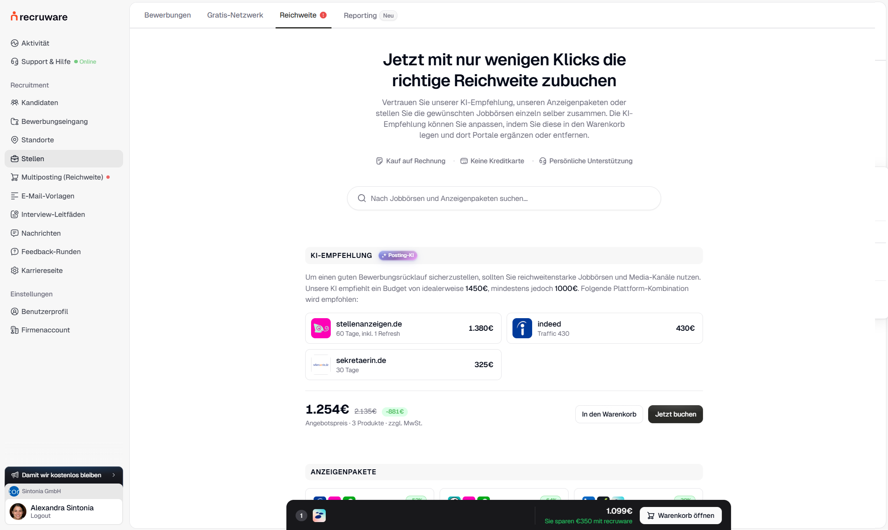Open Benutzerprofil
Screen dimensions: 888x530
pyautogui.click(x=44, y=311)
